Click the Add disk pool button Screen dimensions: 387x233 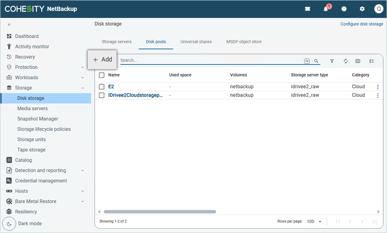pyautogui.click(x=102, y=60)
